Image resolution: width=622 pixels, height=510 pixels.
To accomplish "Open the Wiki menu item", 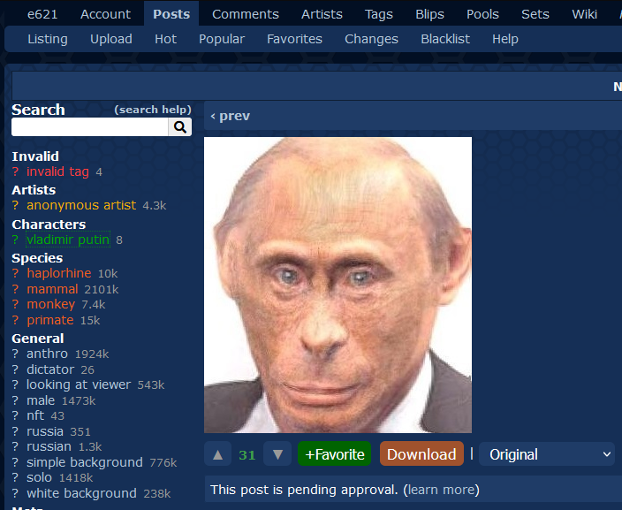I will click(x=584, y=14).
